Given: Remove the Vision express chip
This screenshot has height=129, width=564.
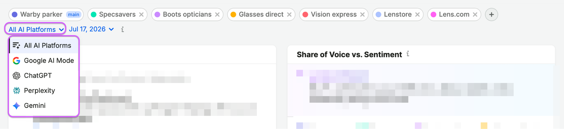Looking at the screenshot, I should coord(363,14).
